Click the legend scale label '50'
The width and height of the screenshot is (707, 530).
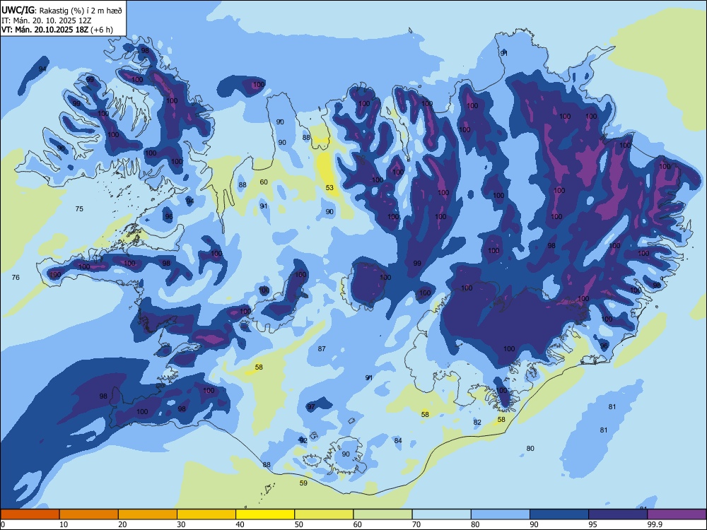pyautogui.click(x=299, y=524)
